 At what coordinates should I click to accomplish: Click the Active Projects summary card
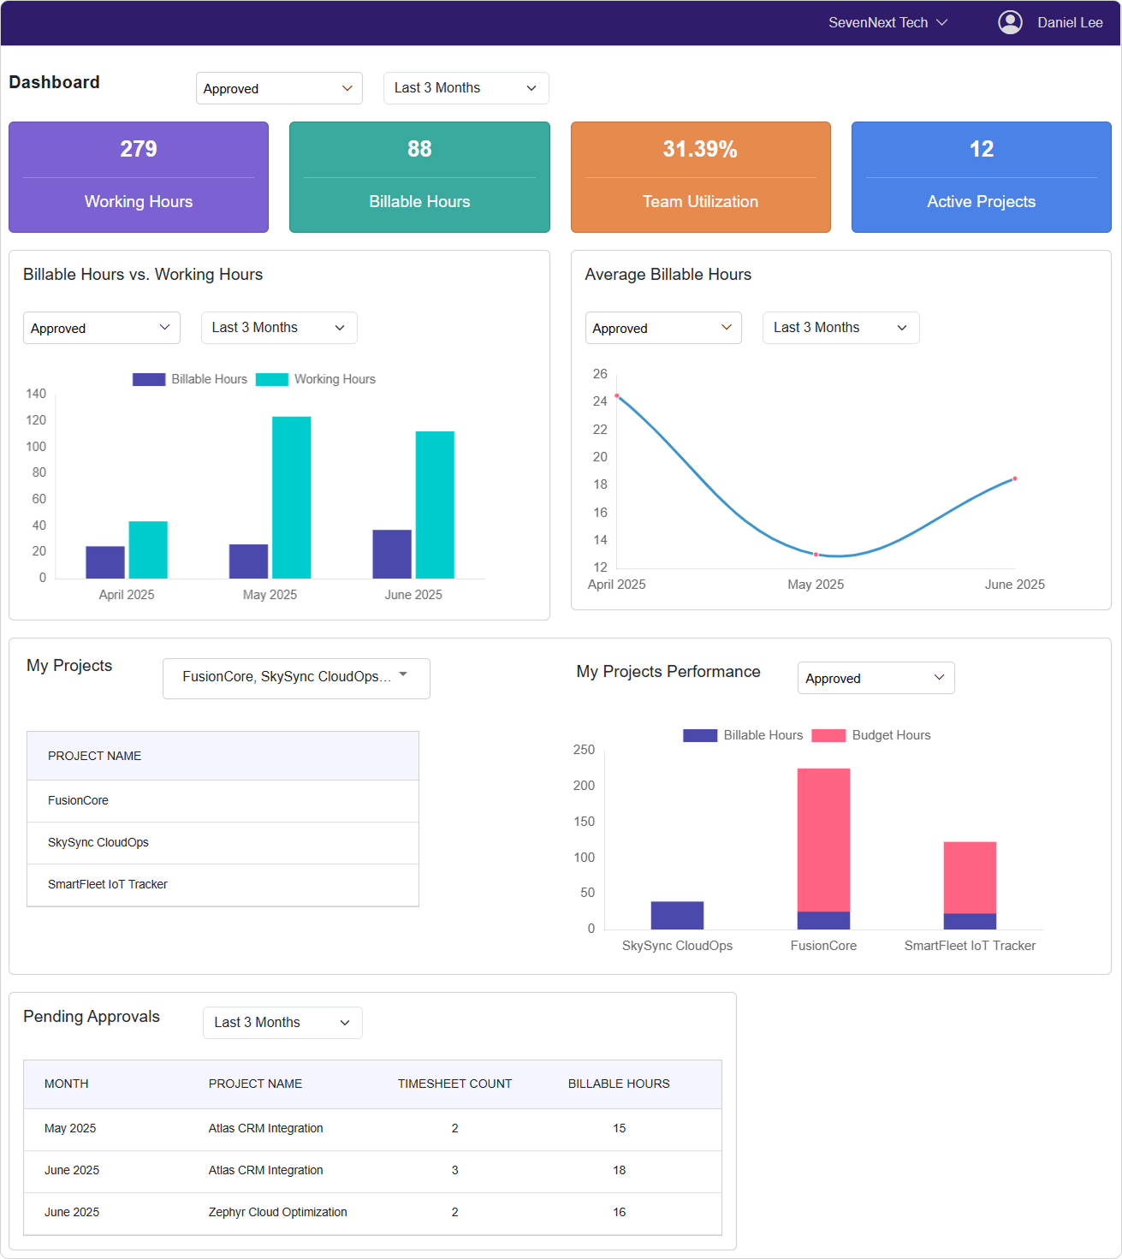[981, 177]
